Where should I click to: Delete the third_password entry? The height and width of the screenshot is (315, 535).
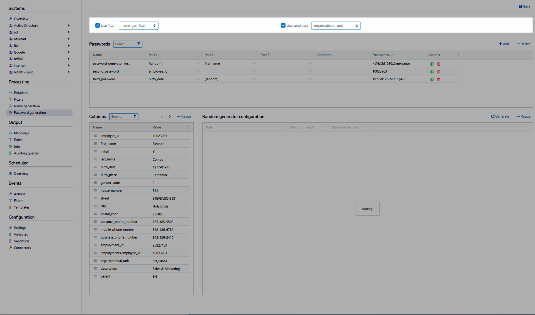point(439,79)
